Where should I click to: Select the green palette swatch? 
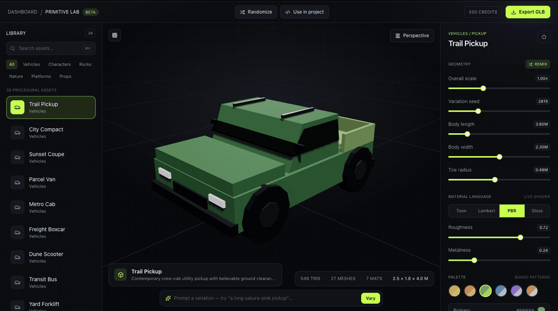[485, 291]
